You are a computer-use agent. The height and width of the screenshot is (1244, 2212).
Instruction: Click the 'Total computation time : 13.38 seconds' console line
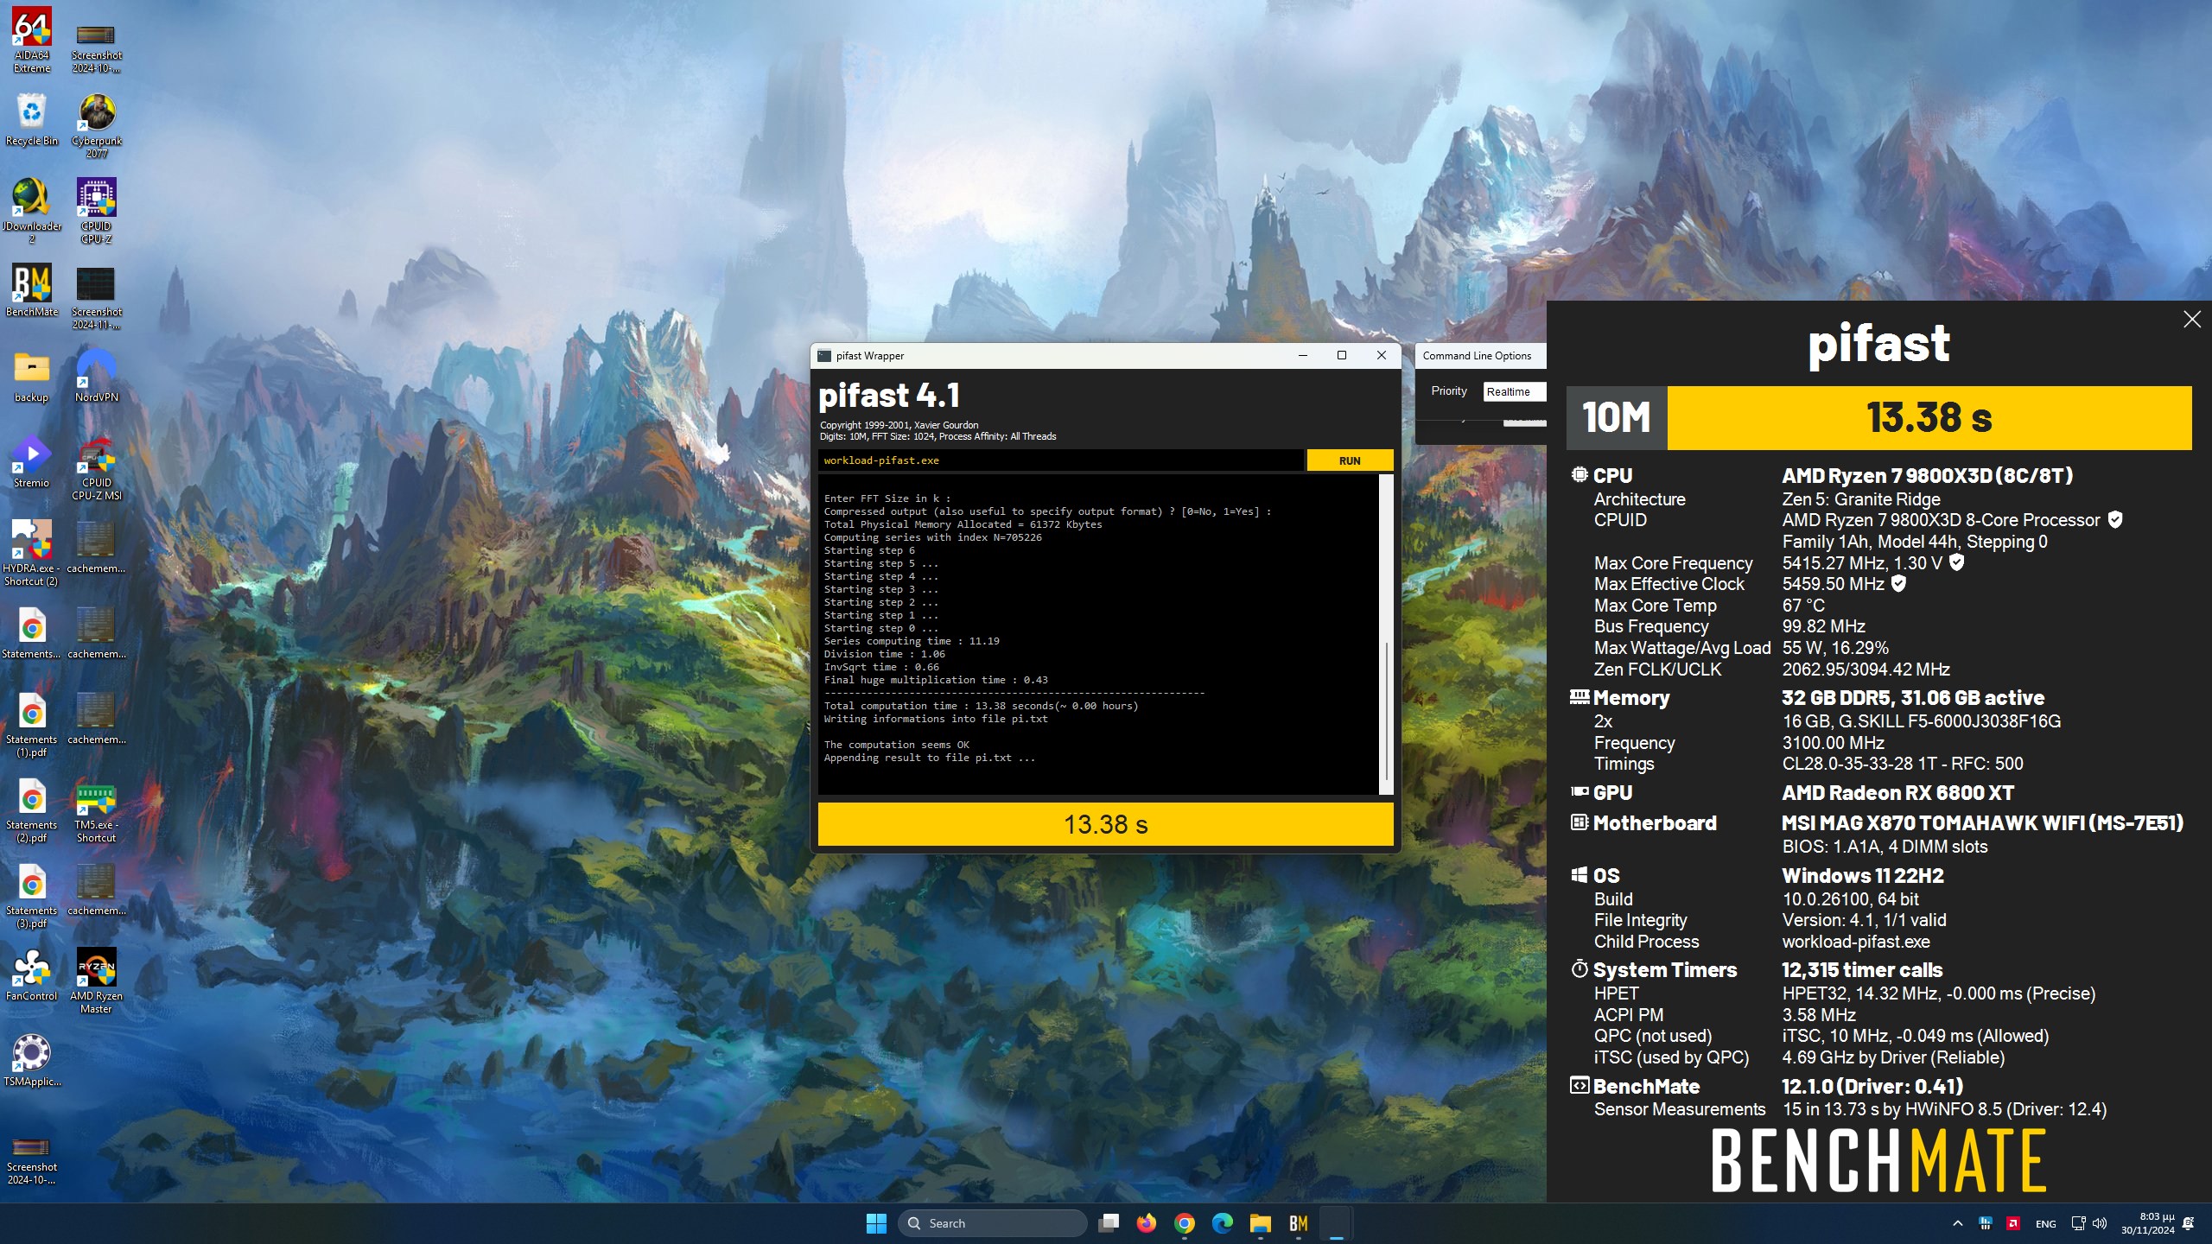coord(981,706)
